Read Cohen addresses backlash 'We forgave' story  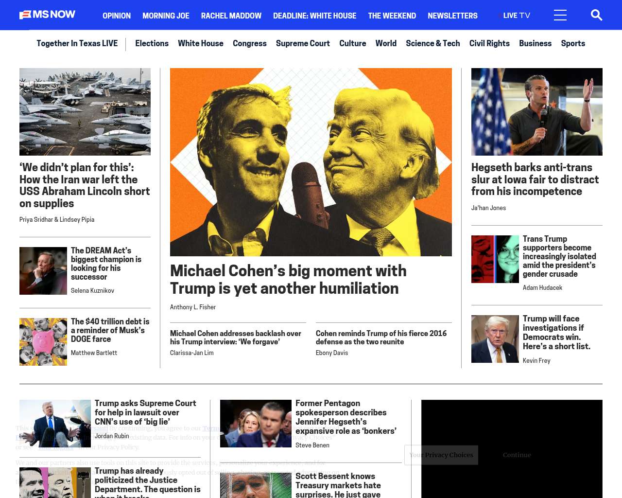pyautogui.click(x=236, y=338)
